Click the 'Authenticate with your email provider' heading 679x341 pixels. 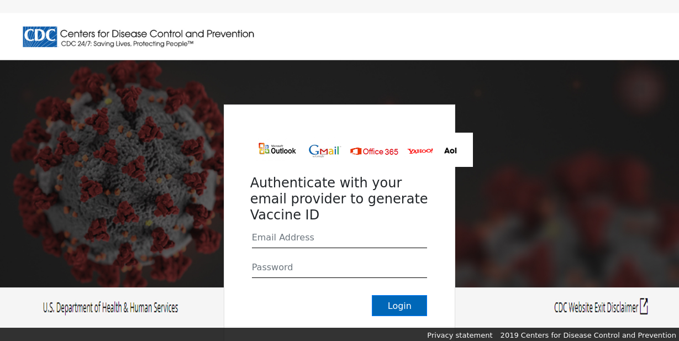339,198
